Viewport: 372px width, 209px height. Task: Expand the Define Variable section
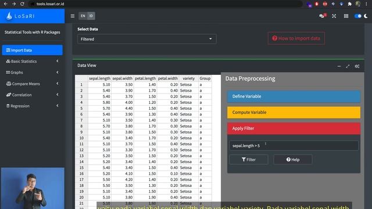click(x=294, y=96)
